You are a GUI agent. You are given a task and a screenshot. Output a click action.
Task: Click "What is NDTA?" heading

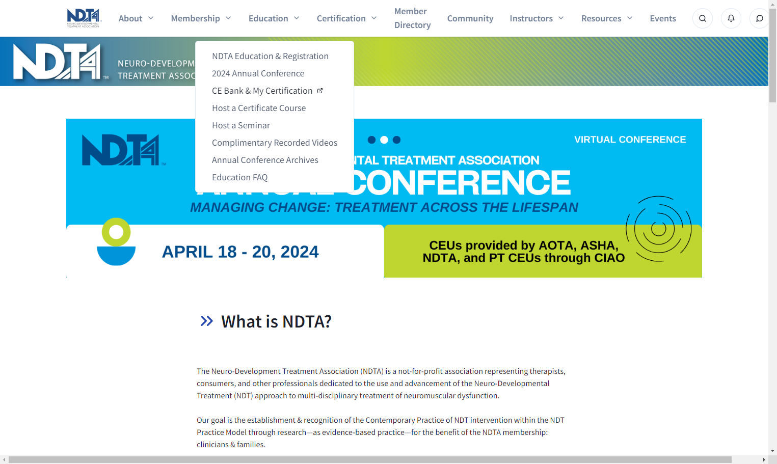(276, 321)
